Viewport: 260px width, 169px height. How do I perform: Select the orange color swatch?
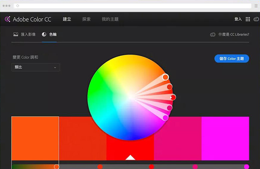[35, 138]
